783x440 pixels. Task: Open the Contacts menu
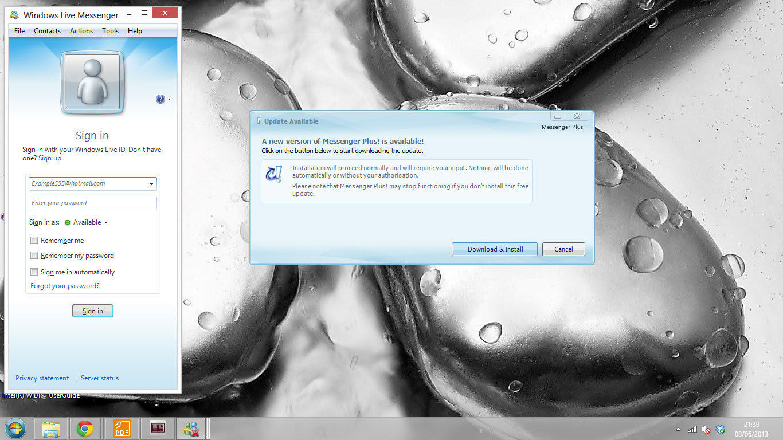coord(47,31)
